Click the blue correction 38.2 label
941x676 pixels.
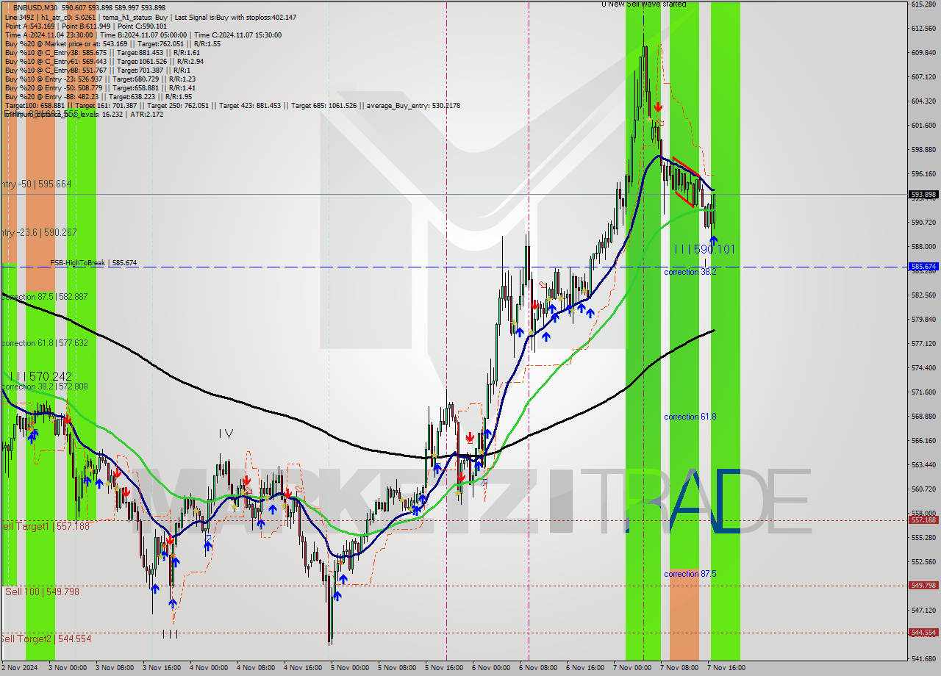pos(690,272)
